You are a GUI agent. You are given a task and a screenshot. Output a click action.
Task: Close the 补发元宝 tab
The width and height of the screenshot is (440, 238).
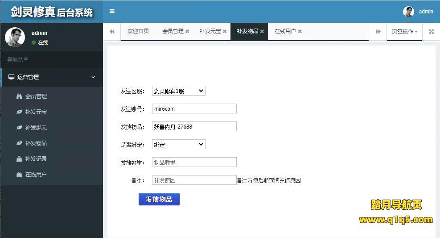pyautogui.click(x=225, y=32)
